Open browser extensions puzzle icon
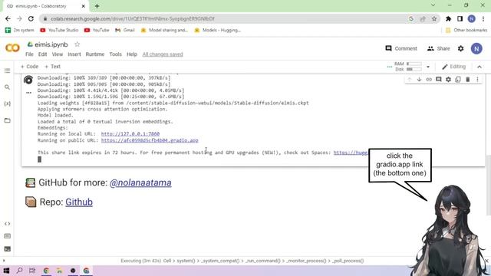This screenshot has width=491, height=276. click(x=448, y=18)
